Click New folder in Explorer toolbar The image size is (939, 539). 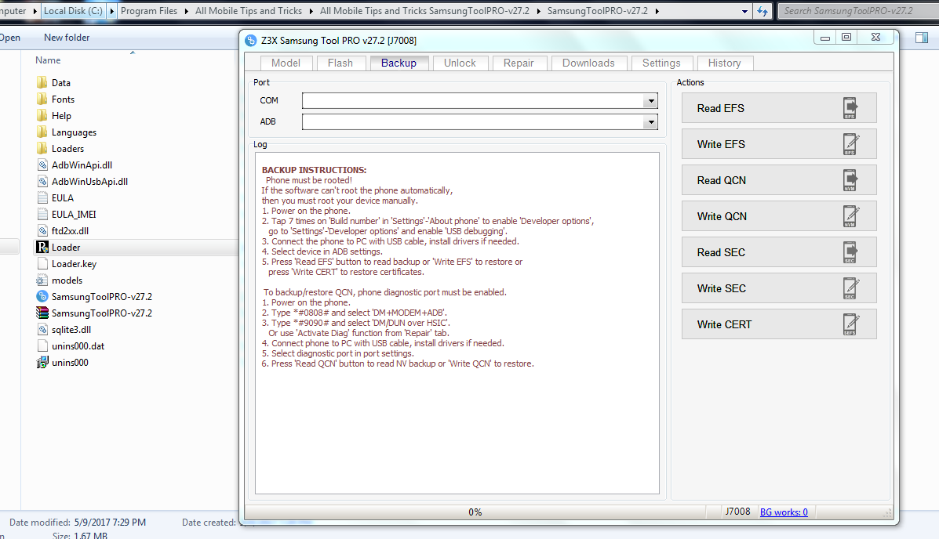tap(67, 37)
